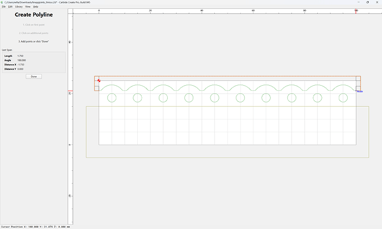
Task: Click the Distance X value -1.750
Action: (x=21, y=65)
